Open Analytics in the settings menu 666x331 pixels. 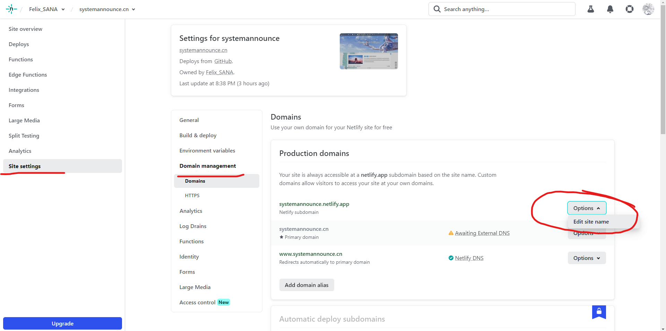(x=191, y=211)
